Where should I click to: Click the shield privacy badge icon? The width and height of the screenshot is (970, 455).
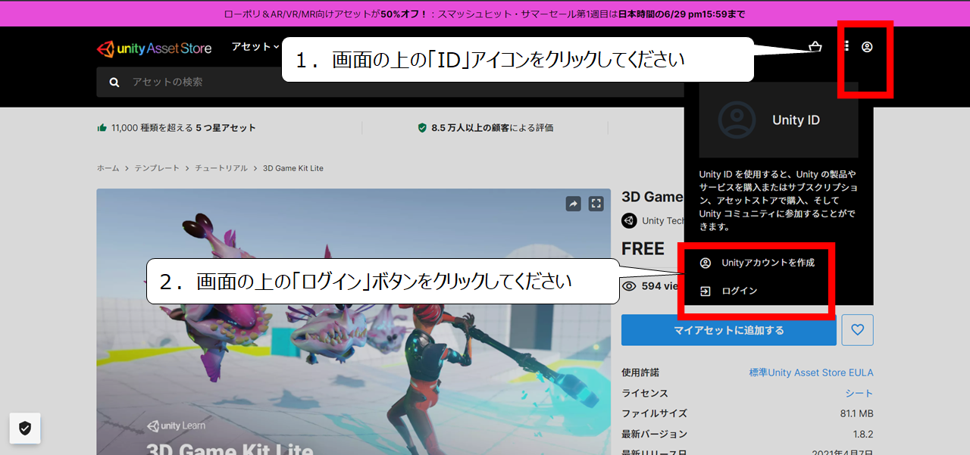25,429
